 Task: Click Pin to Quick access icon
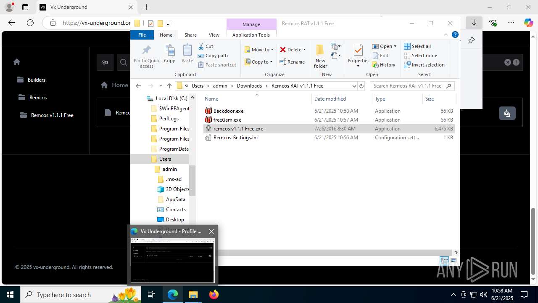pyautogui.click(x=146, y=56)
